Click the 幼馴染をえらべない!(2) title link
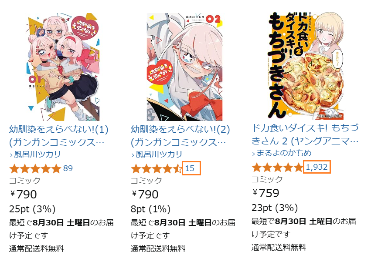 click(x=180, y=136)
